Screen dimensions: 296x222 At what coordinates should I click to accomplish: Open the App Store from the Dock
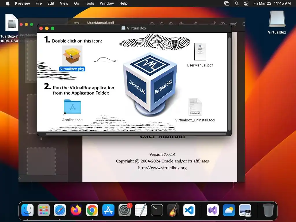[x=108, y=210]
